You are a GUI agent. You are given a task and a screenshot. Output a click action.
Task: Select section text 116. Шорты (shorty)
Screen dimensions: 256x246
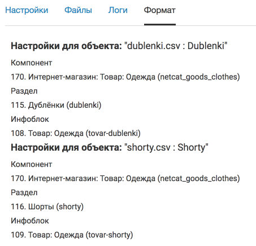[47, 207]
